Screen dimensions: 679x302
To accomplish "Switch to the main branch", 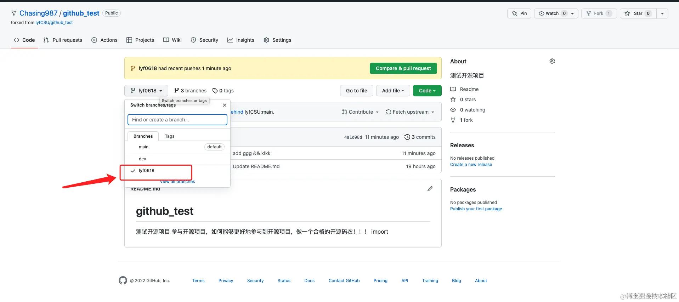I will [177, 147].
